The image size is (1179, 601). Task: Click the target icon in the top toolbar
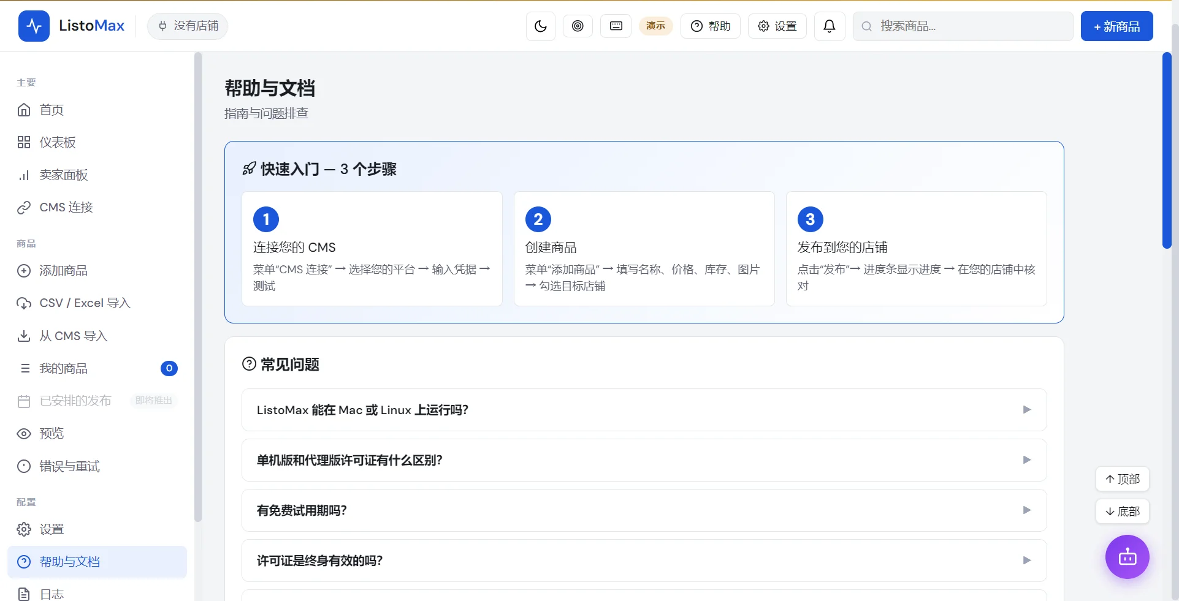coord(578,26)
